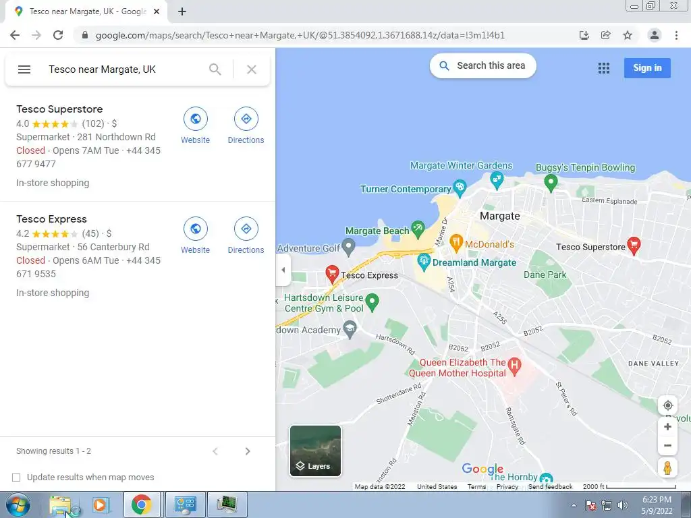Click the United States footer link
This screenshot has width=691, height=518.
pos(437,487)
